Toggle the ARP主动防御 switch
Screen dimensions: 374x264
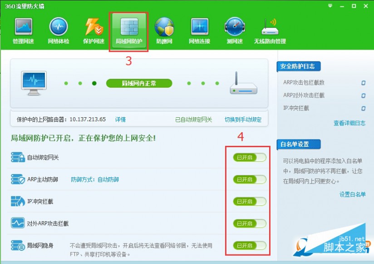250,179
